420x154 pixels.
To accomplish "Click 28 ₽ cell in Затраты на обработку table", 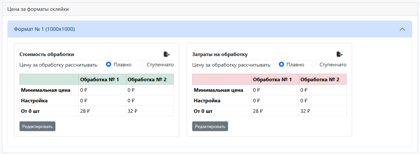I will pos(275,111).
